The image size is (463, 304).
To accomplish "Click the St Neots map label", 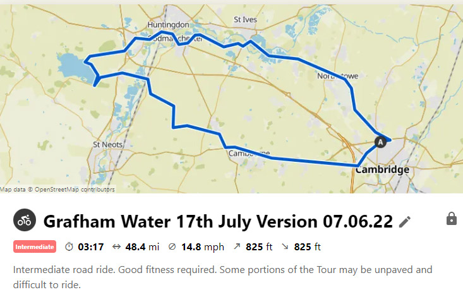I will (x=108, y=145).
